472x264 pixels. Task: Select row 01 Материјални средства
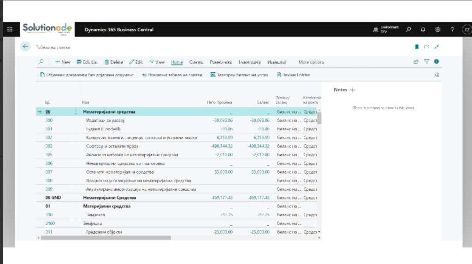click(x=176, y=206)
